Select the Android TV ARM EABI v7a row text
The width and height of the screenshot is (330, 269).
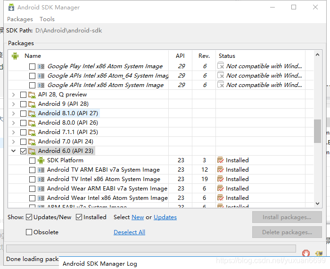[103, 170]
